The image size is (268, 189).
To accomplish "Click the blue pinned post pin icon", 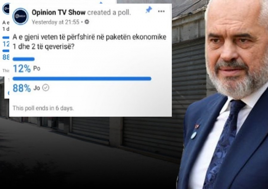I will click(x=149, y=10).
